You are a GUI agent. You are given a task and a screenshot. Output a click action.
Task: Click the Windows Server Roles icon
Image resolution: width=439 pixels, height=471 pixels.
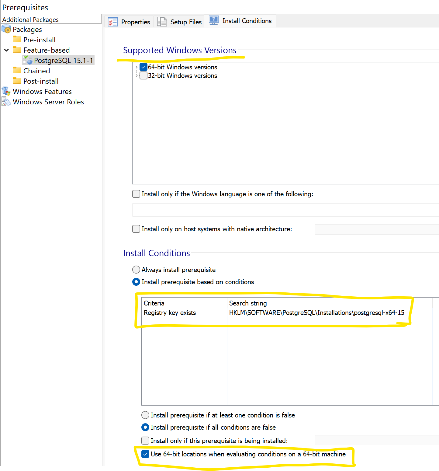(6, 101)
